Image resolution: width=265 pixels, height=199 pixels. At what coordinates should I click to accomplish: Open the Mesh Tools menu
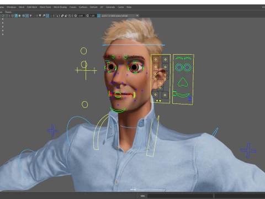coord(45,7)
